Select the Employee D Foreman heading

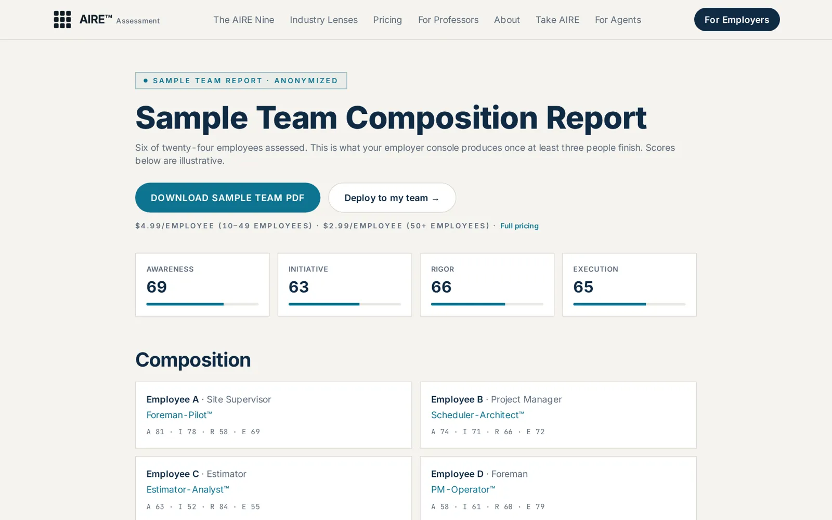(479, 474)
